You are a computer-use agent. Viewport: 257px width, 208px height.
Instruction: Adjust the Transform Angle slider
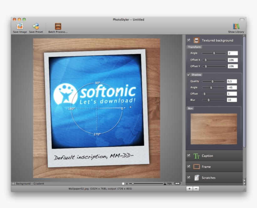pos(214,53)
